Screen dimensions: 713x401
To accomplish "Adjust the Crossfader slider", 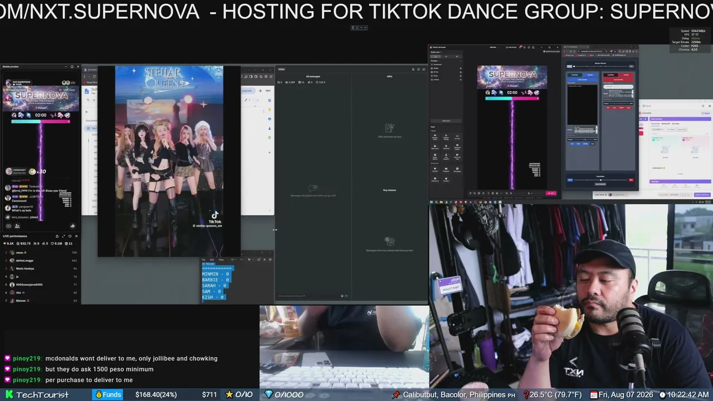I will coord(600,180).
